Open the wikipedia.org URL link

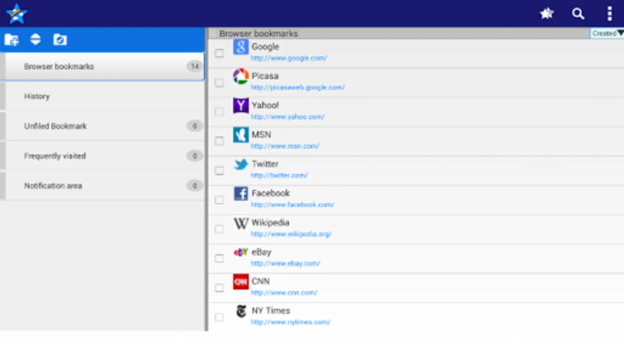point(291,234)
